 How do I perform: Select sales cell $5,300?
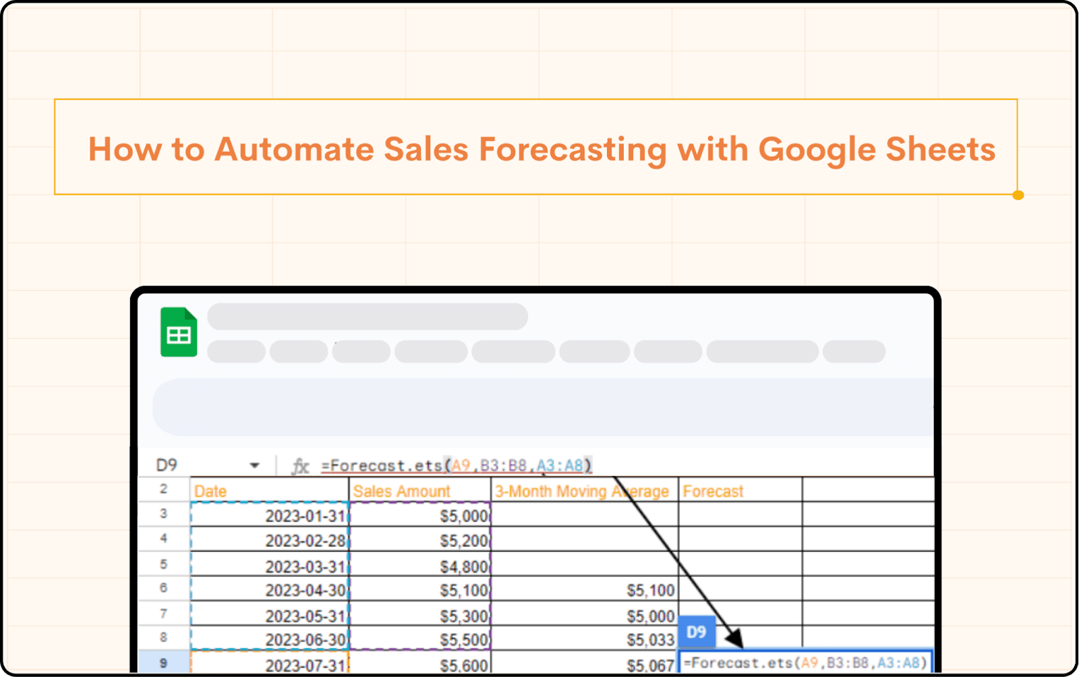point(420,614)
